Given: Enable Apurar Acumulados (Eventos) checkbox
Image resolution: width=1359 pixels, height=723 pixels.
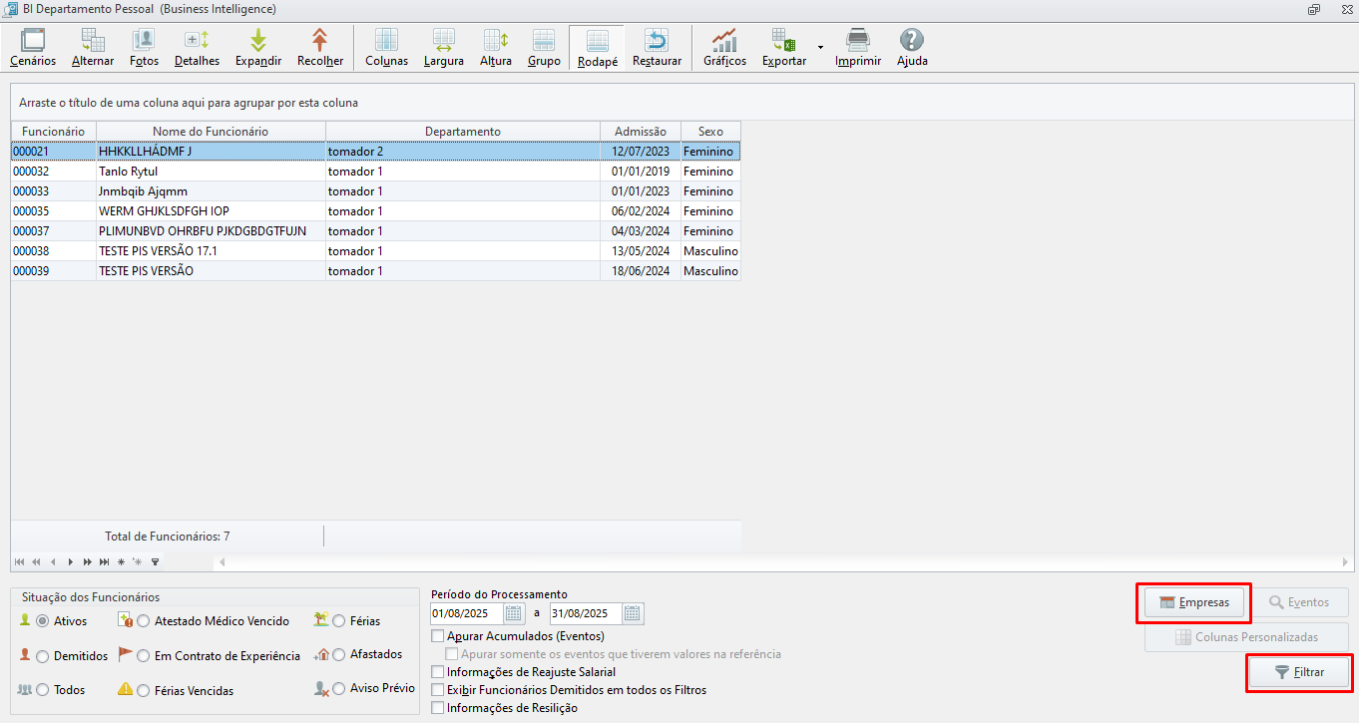Looking at the screenshot, I should coord(438,636).
